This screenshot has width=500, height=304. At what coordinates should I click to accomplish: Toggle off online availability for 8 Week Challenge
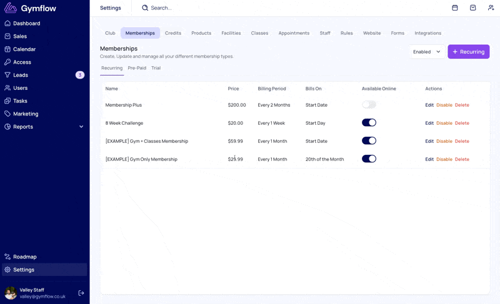pyautogui.click(x=369, y=123)
